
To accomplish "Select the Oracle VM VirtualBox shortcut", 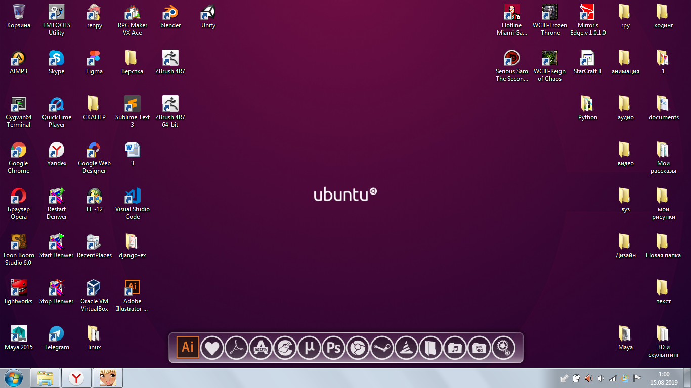I will click(94, 296).
